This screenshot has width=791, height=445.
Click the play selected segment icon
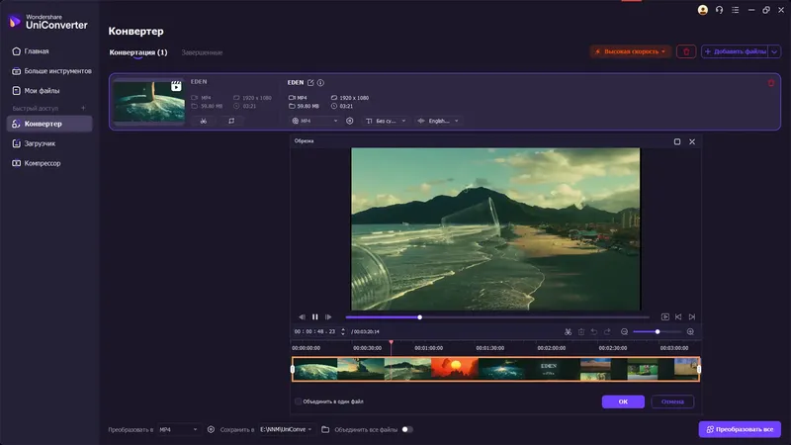(664, 316)
